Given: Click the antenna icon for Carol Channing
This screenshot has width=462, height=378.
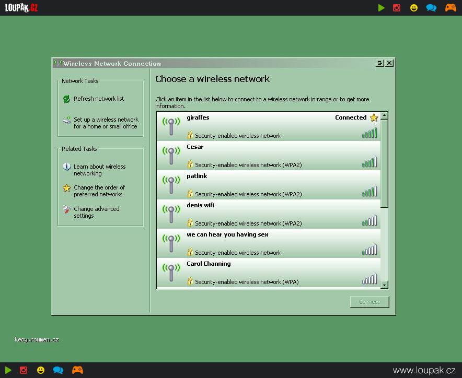Looking at the screenshot, I should pyautogui.click(x=171, y=273).
